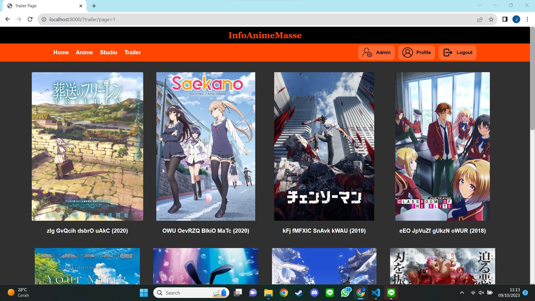
Task: Click the share page icon in address bar
Action: pyautogui.click(x=480, y=20)
